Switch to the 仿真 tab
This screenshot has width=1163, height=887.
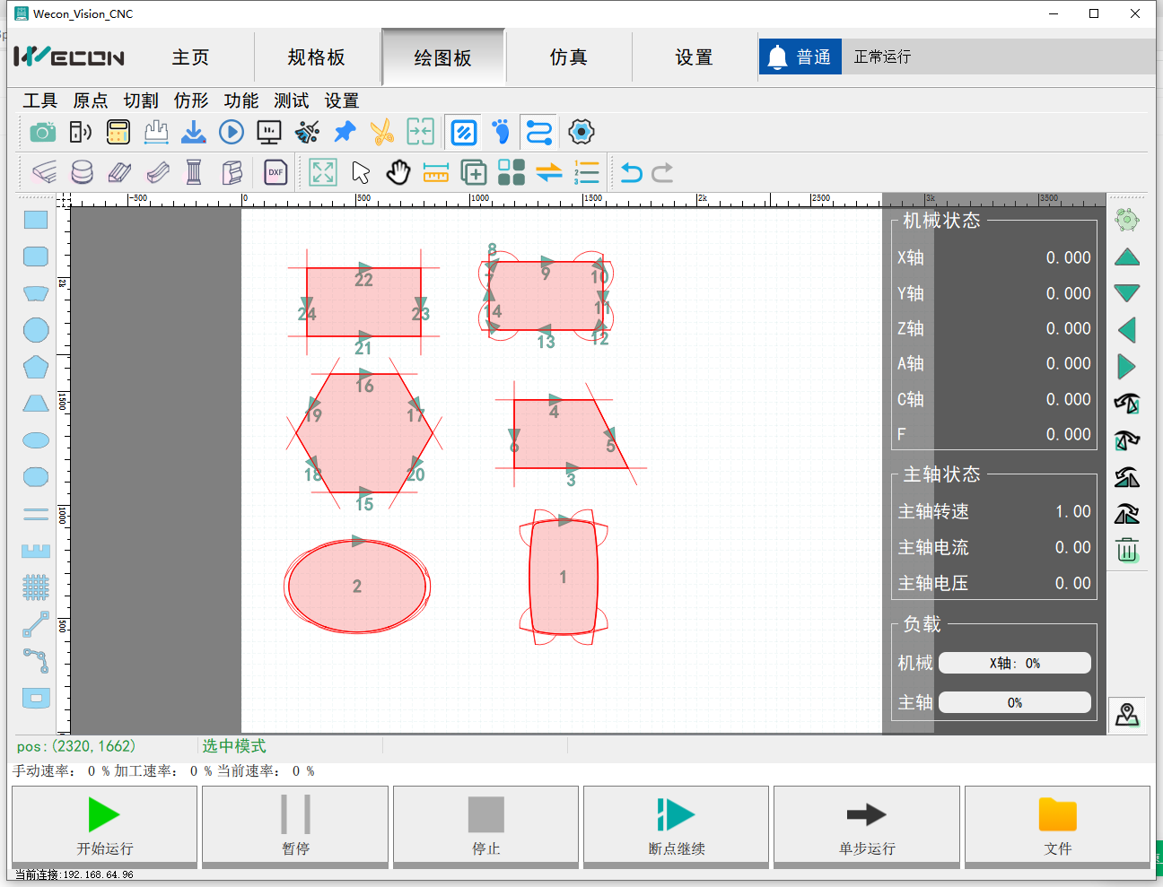[x=568, y=57]
